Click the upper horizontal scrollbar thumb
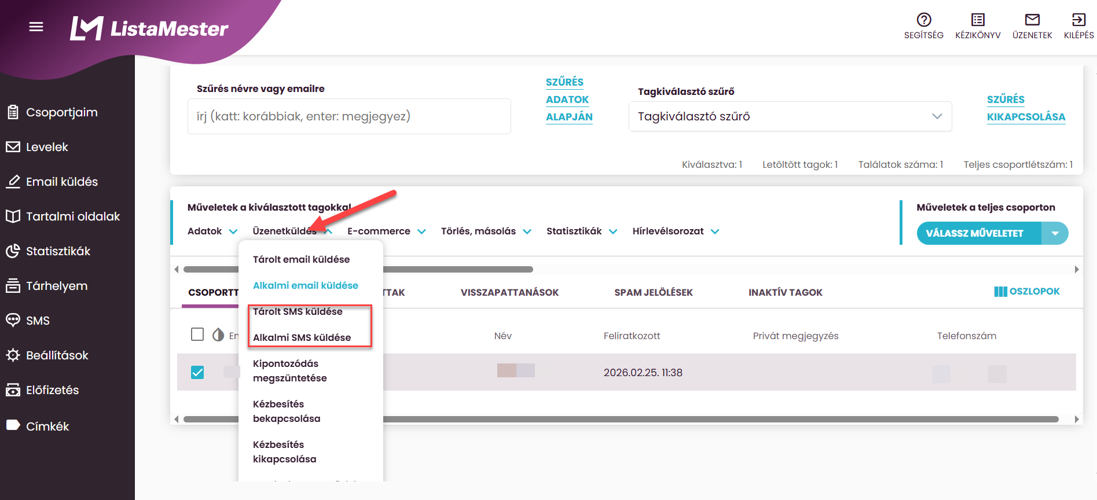The width and height of the screenshot is (1097, 500). [x=358, y=269]
